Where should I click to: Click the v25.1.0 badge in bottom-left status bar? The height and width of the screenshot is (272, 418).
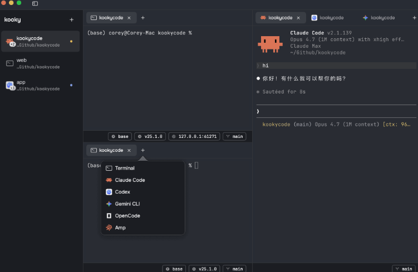[204, 269]
